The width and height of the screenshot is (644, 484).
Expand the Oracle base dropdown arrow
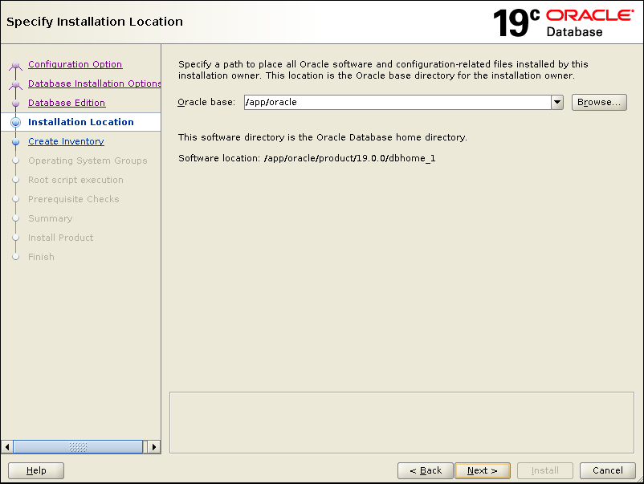[557, 102]
